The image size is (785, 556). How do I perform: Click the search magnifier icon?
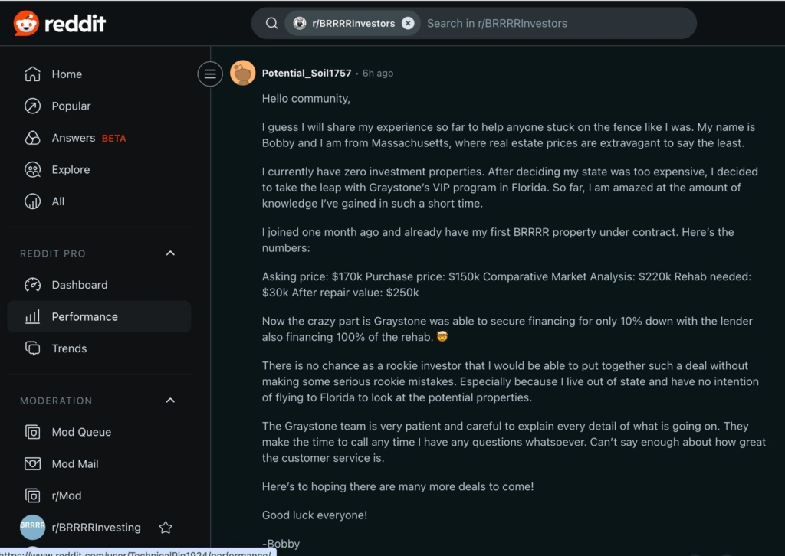click(x=271, y=23)
